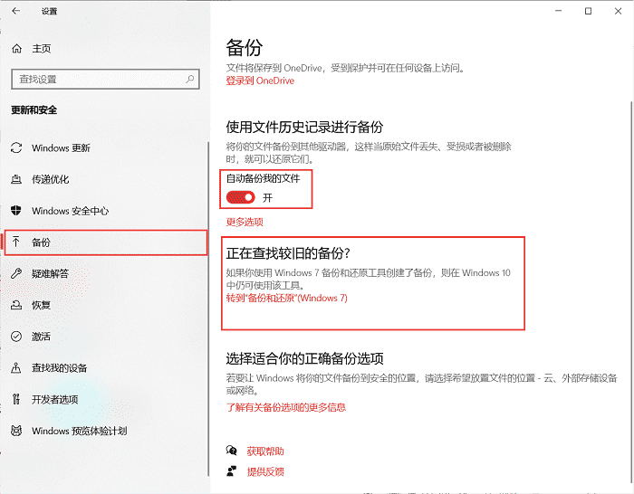Open Windows 预览体验计划 page
This screenshot has width=634, height=494.
point(80,431)
